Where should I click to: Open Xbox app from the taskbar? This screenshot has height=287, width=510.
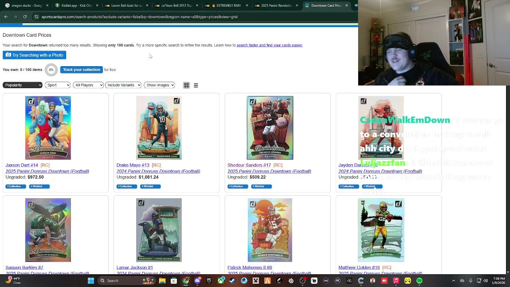(221, 281)
